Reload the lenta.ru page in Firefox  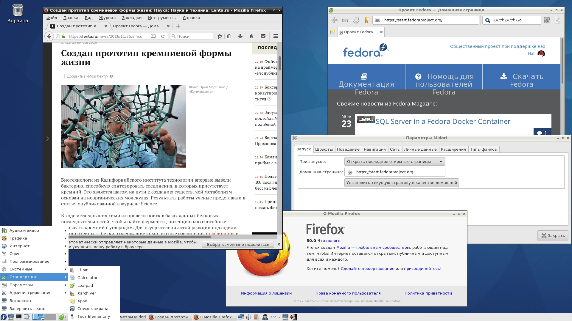coord(163,36)
